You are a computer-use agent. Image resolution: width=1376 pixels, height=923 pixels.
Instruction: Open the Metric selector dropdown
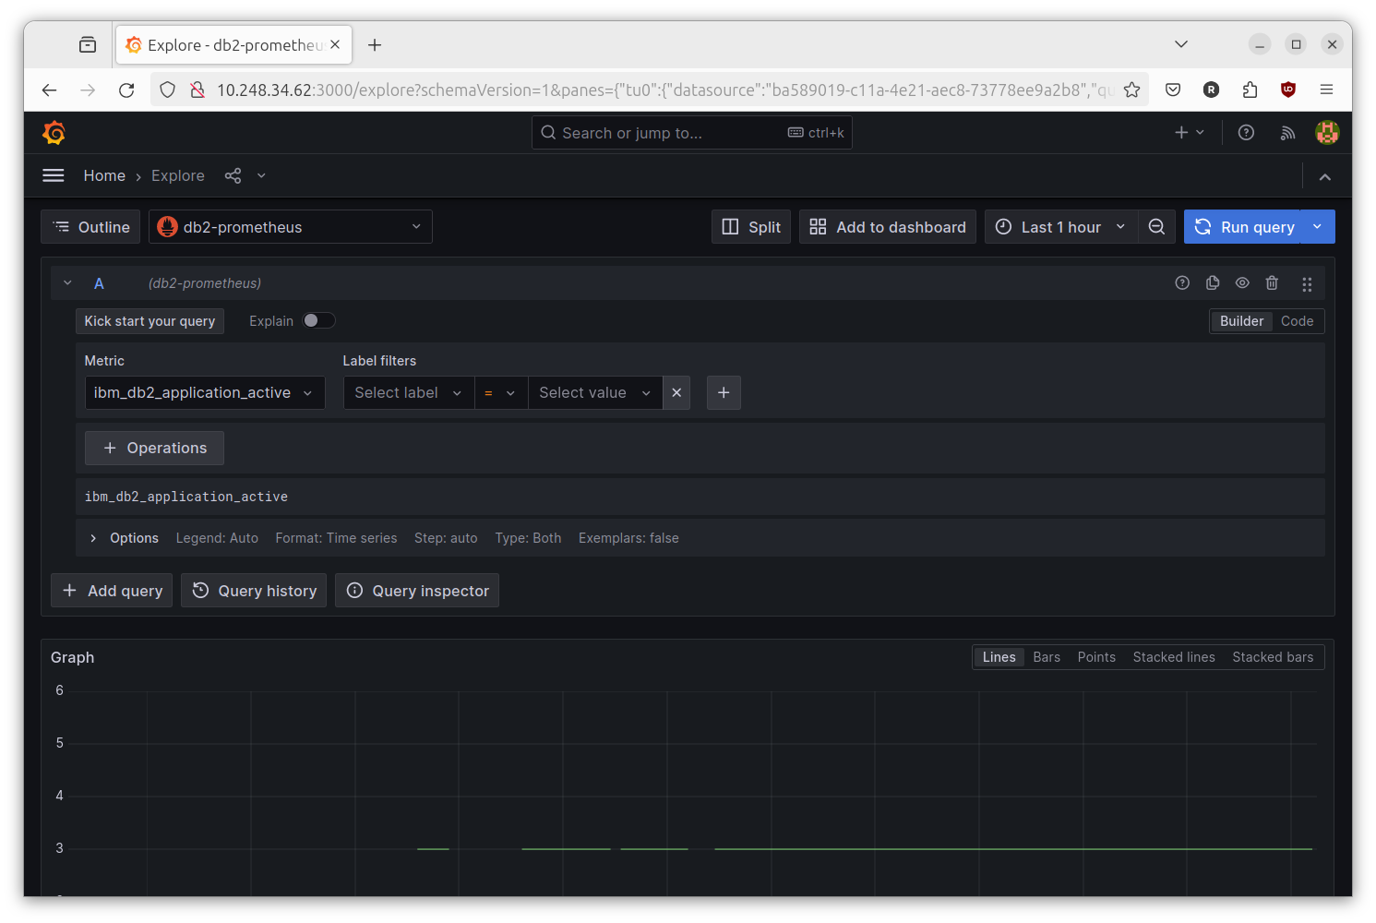205,392
